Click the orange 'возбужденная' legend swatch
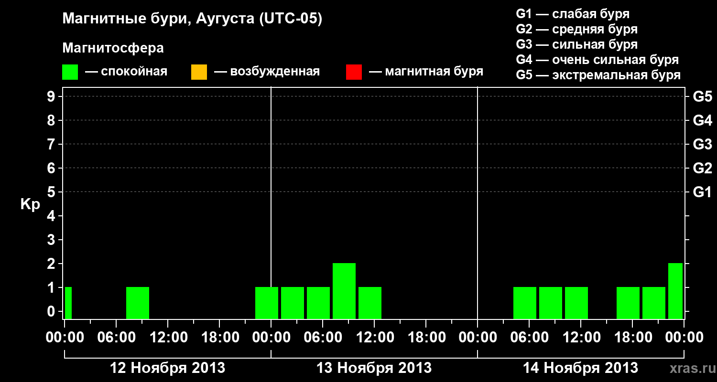This screenshot has width=717, height=382. tap(199, 72)
